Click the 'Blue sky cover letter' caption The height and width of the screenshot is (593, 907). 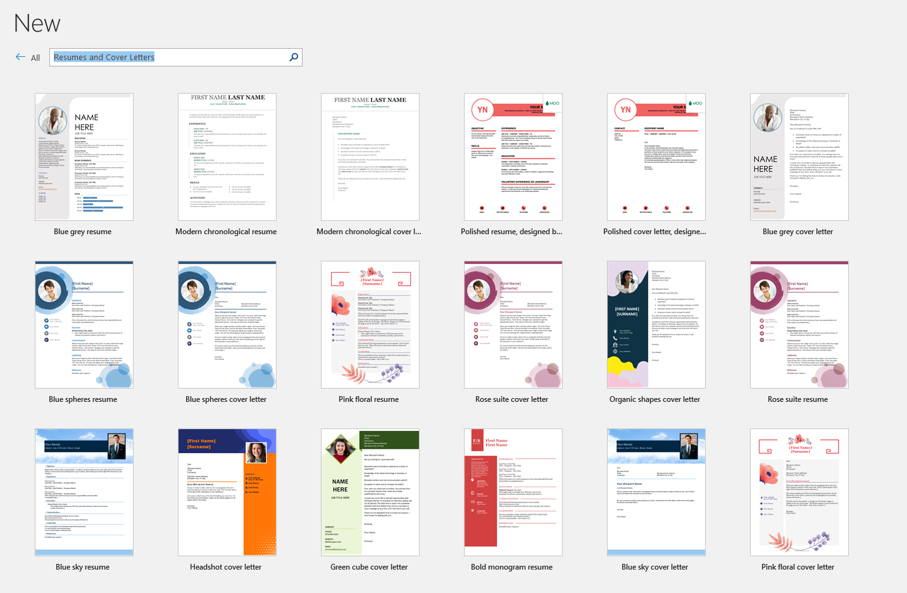click(x=655, y=567)
